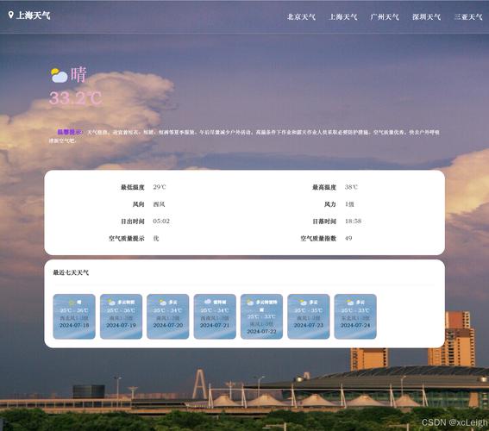Click the sunny icon on 2024-07-18 card

tap(72, 303)
